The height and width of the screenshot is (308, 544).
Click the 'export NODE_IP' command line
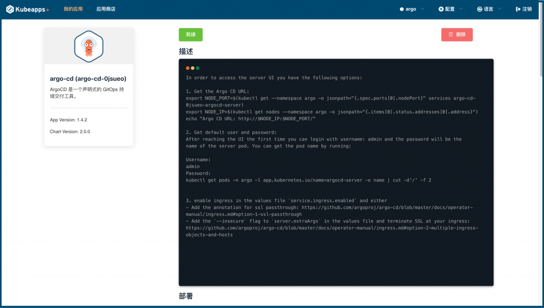331,112
